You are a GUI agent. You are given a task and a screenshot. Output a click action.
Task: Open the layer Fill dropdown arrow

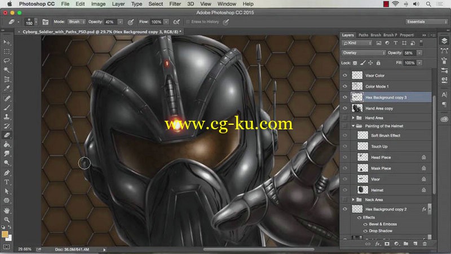tap(419, 63)
